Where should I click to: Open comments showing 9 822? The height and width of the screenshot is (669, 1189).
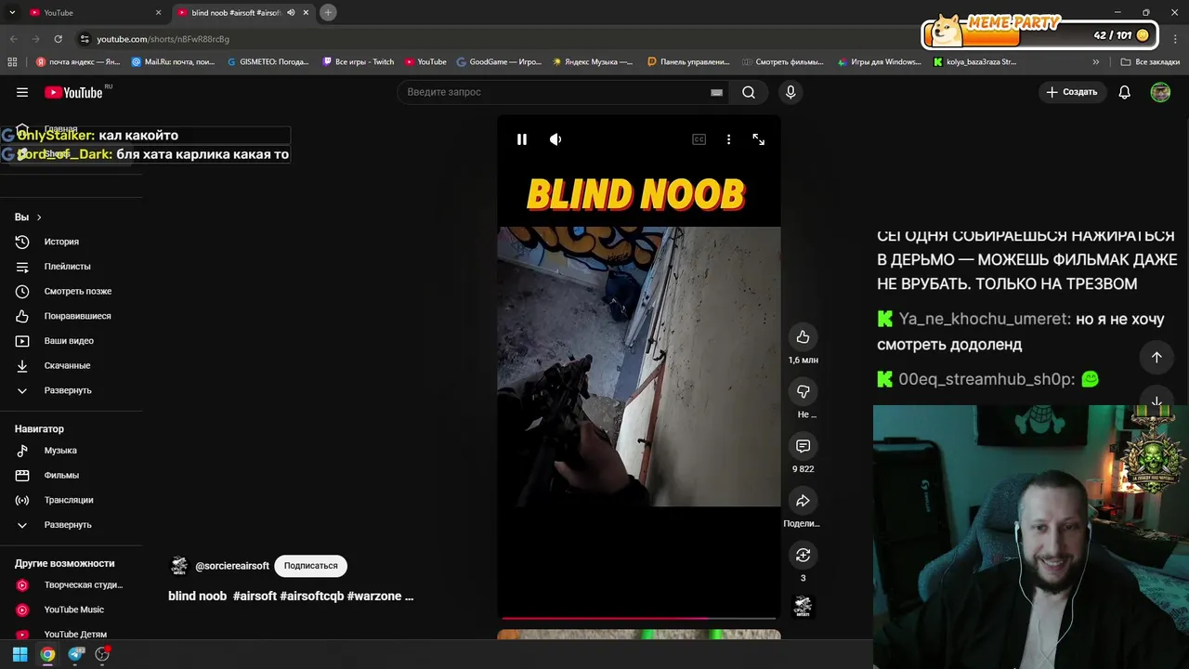[803, 446]
